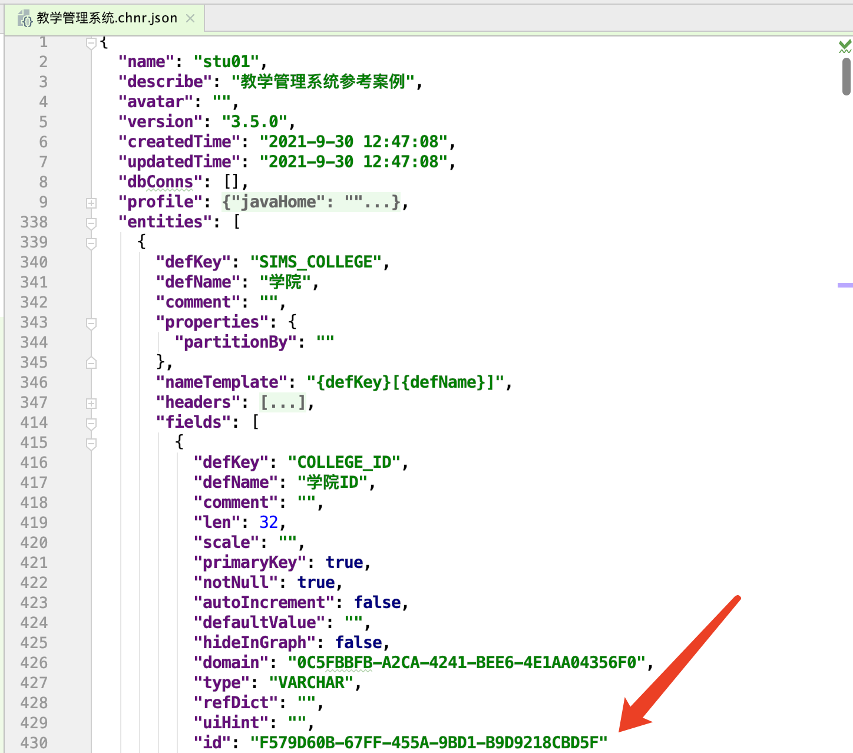Expand the folded "profile" block at line 9
Screen dimensions: 853x753
[91, 203]
